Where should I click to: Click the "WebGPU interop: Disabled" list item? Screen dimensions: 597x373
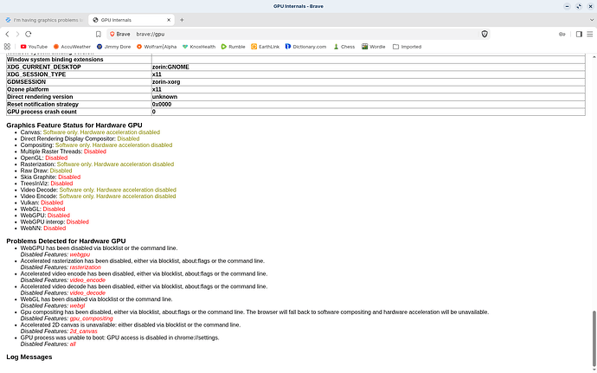click(55, 222)
